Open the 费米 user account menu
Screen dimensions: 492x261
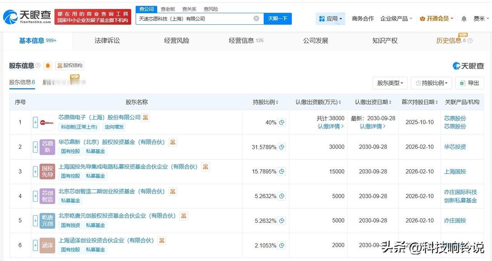click(x=481, y=19)
